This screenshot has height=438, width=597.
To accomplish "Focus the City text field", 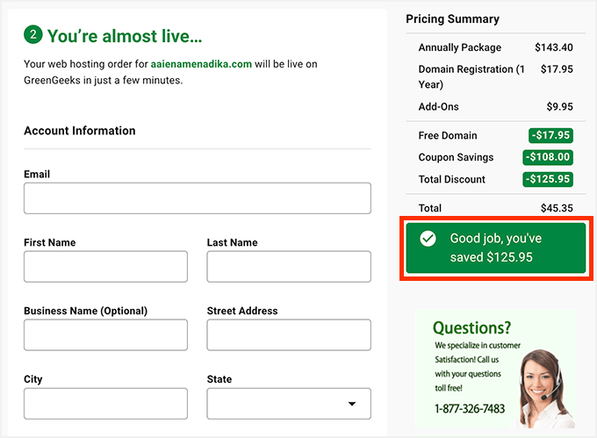I will (105, 404).
